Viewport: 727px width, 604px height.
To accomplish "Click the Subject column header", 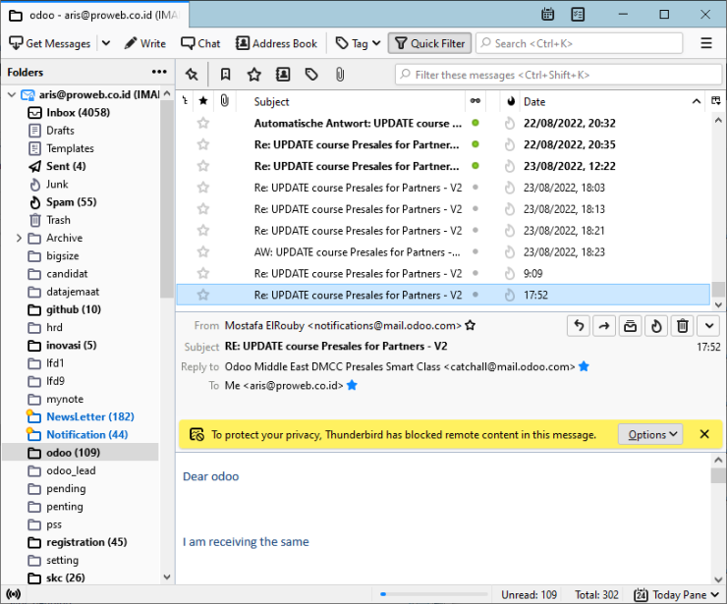I will coord(353,101).
